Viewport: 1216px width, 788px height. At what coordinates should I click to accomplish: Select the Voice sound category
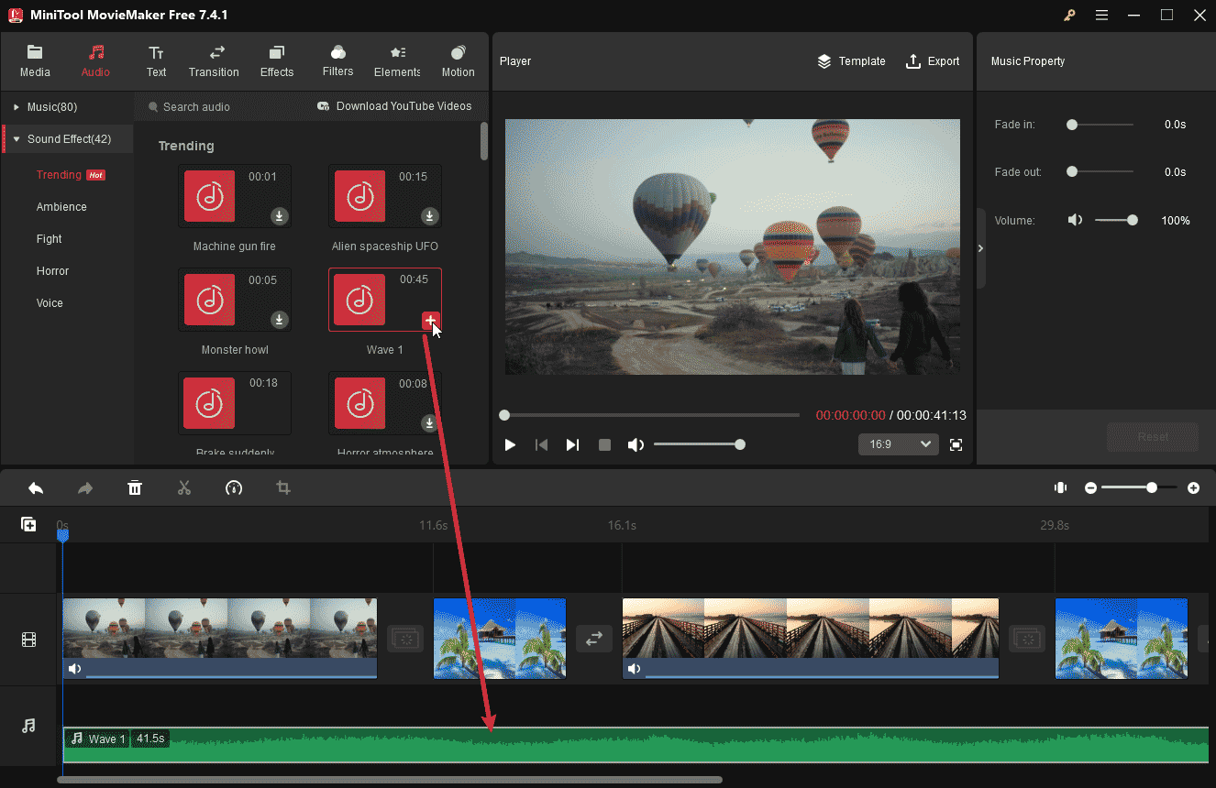coord(50,303)
